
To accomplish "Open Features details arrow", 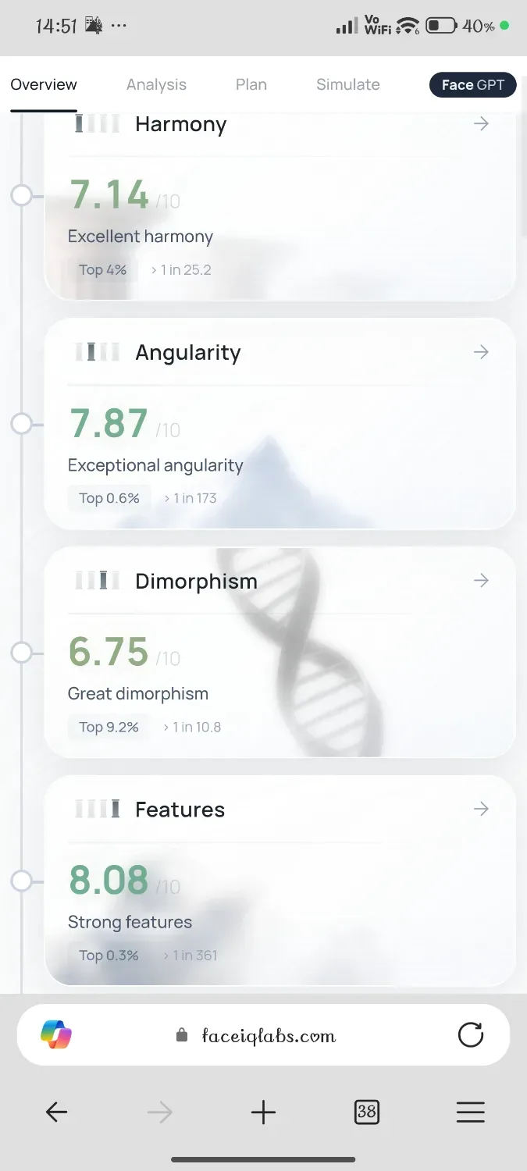I will 481,809.
